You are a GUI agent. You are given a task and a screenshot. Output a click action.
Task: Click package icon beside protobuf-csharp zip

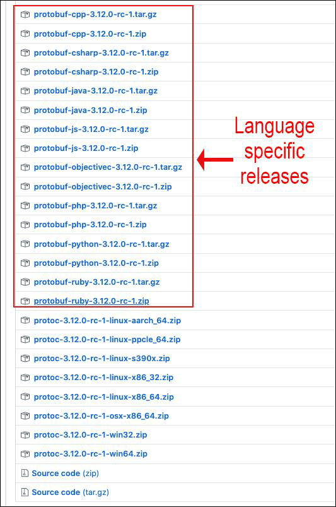[x=25, y=72]
